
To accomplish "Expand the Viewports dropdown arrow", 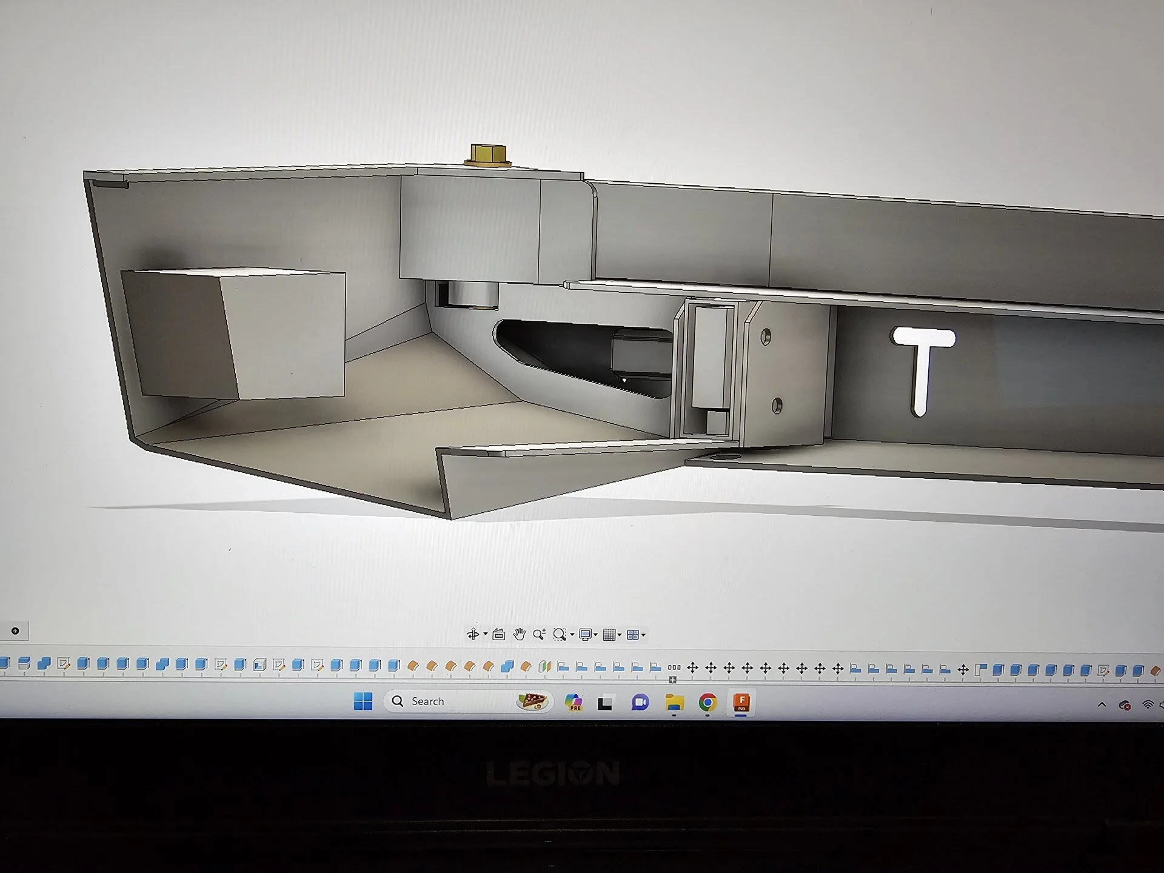I will [643, 635].
